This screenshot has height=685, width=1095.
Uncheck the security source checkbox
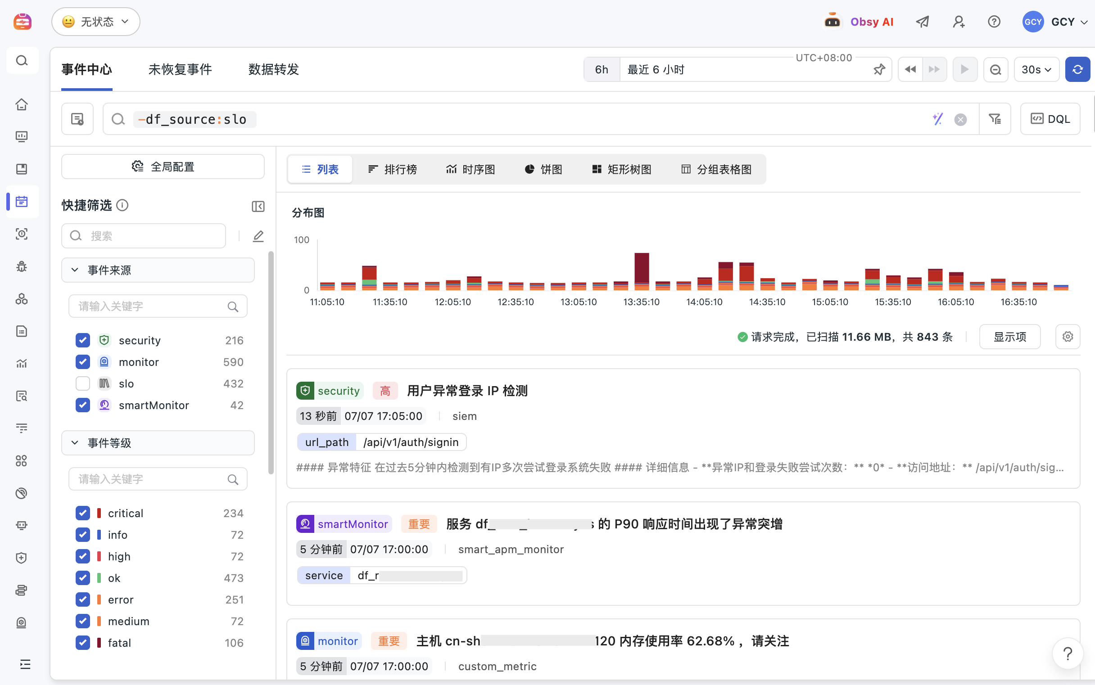[83, 340]
